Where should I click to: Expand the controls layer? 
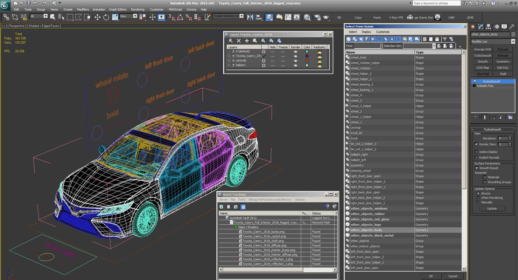[229, 61]
